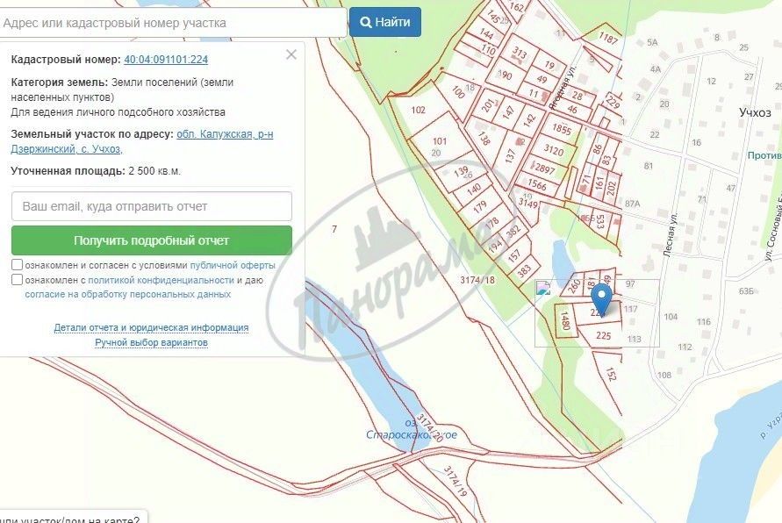This screenshot has height=523, width=782.
Task: Check the privacy policy consent checkbox
Action: 17,280
